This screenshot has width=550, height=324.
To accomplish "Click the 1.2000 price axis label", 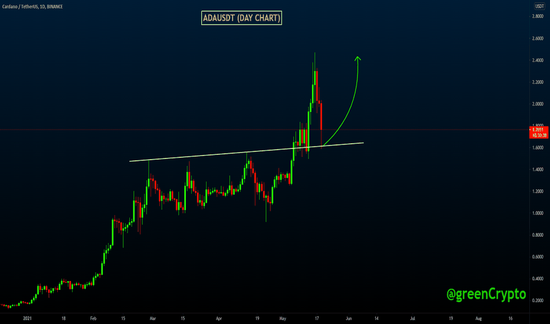I will pos(538,191).
